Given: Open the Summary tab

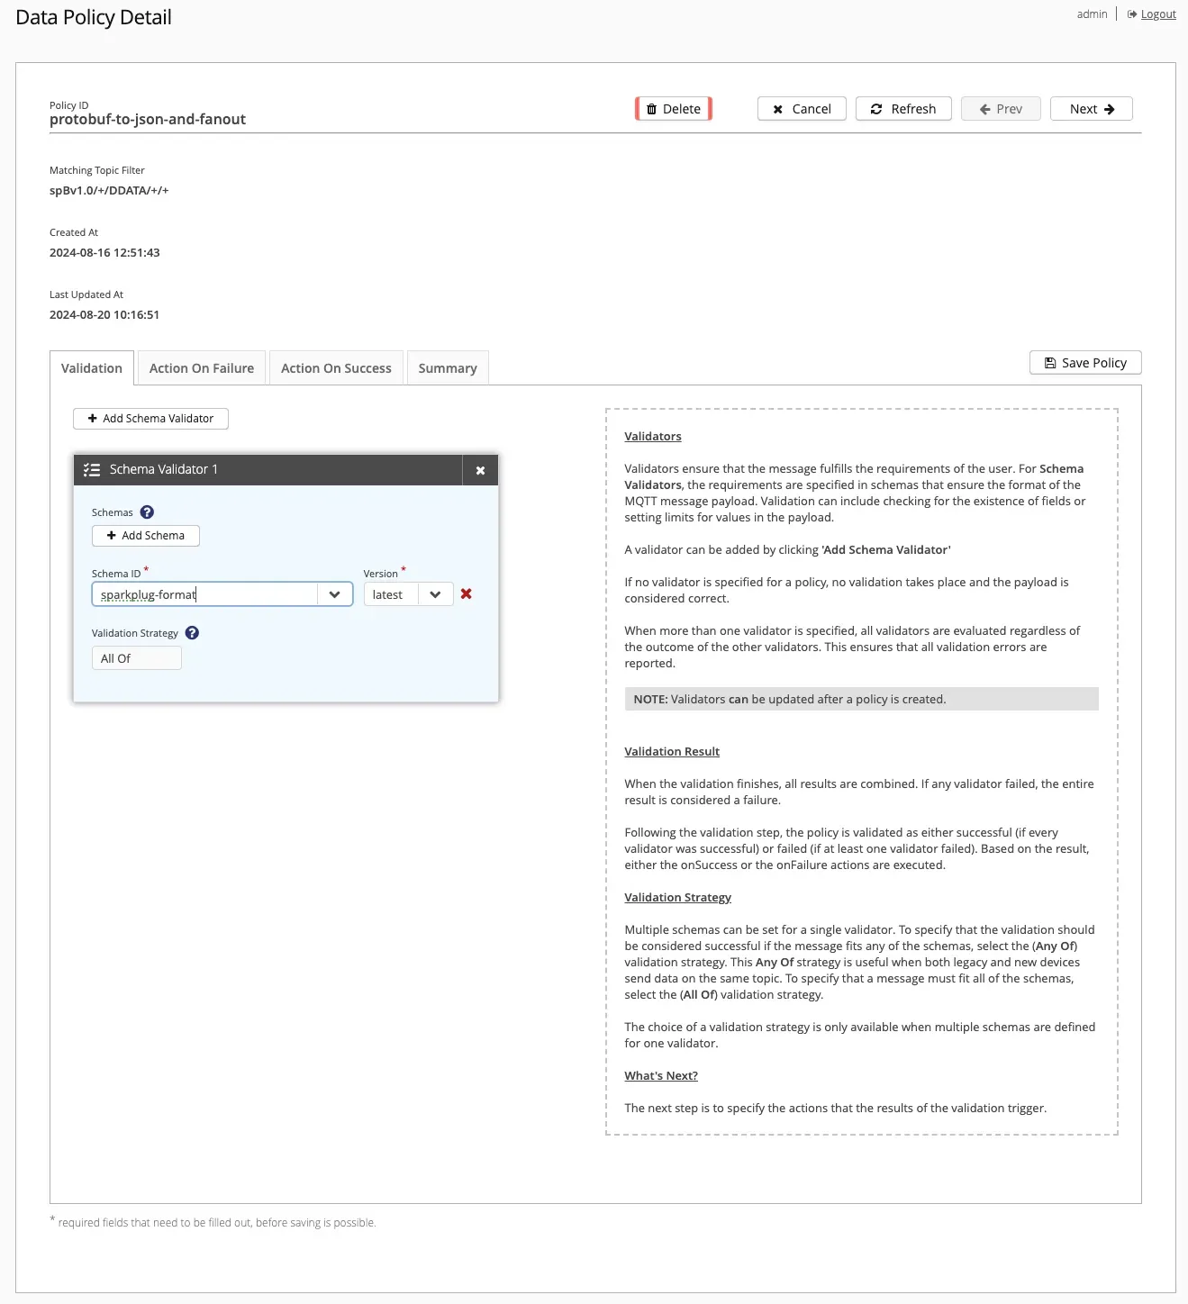Looking at the screenshot, I should click(447, 367).
